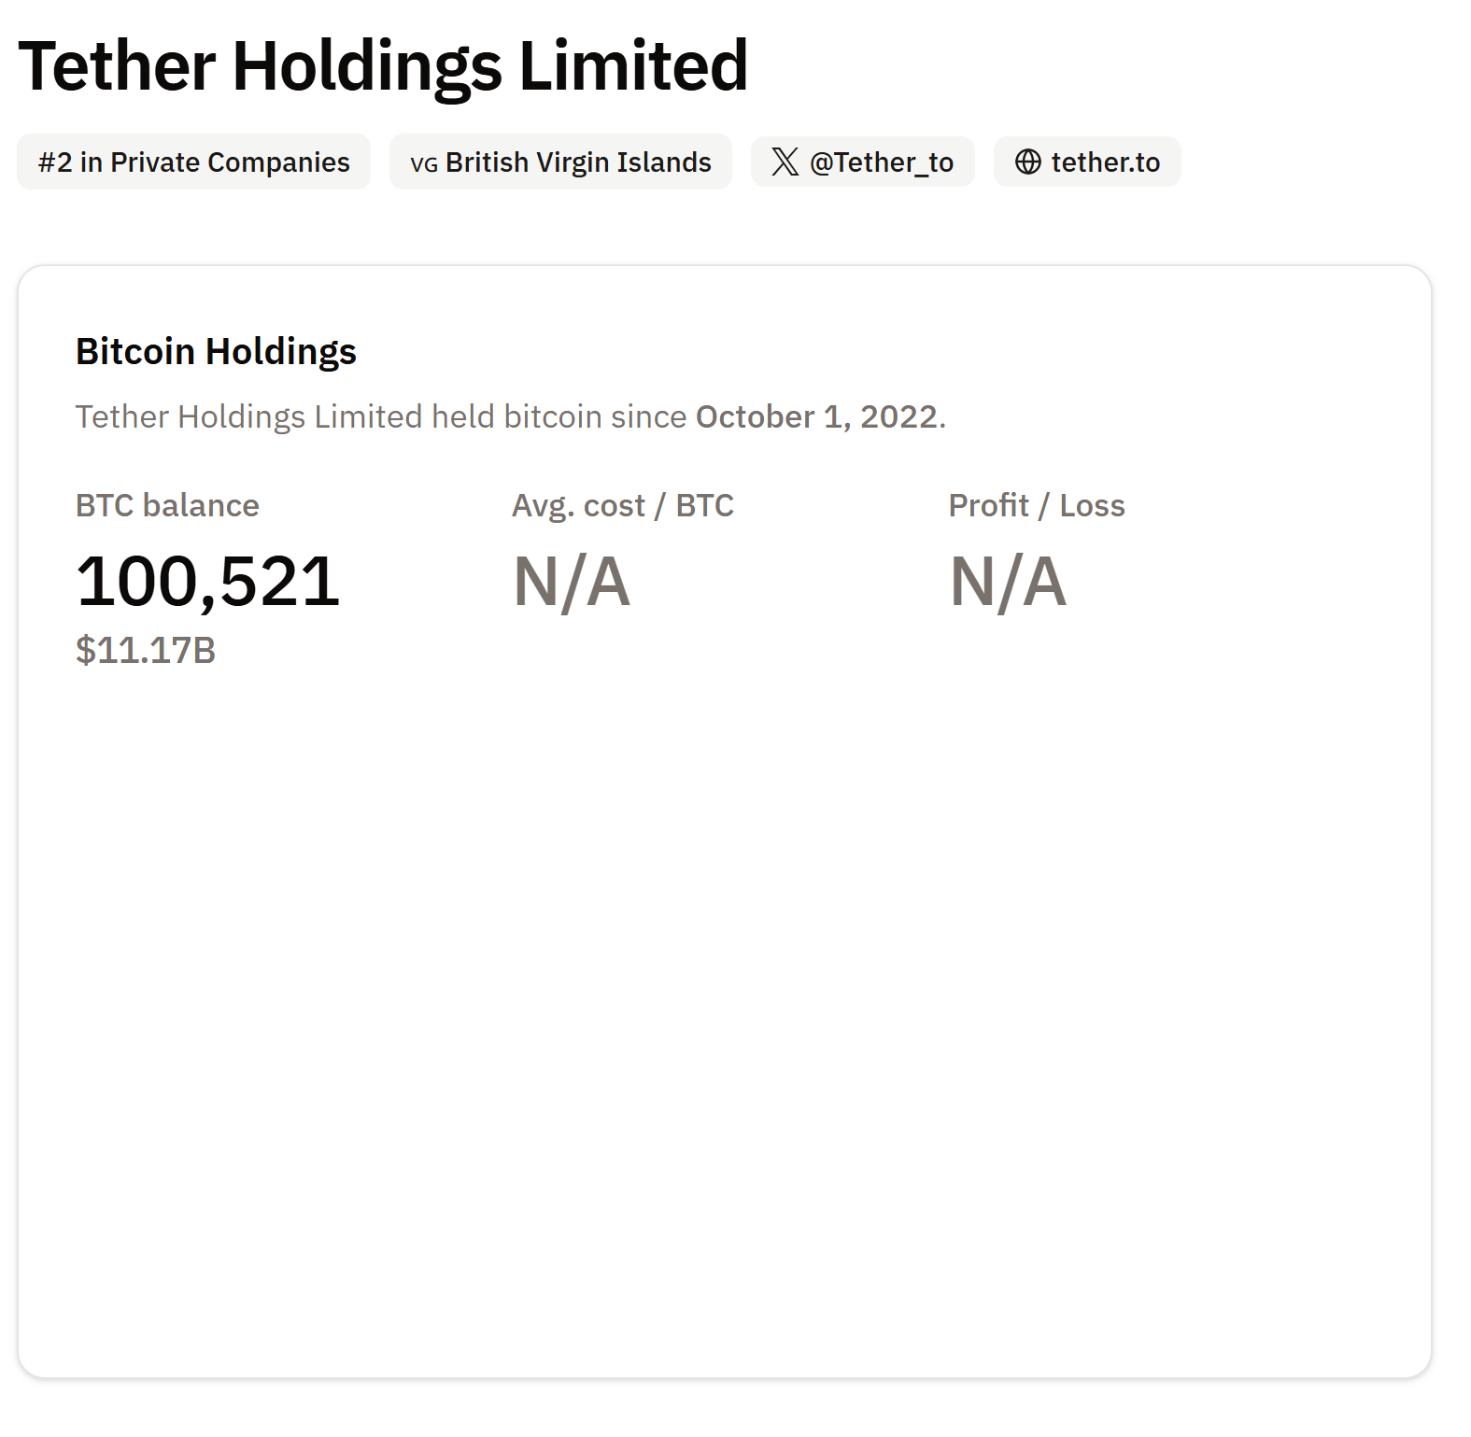
Task: Open the @Tether_to profile badge
Action: 861,162
